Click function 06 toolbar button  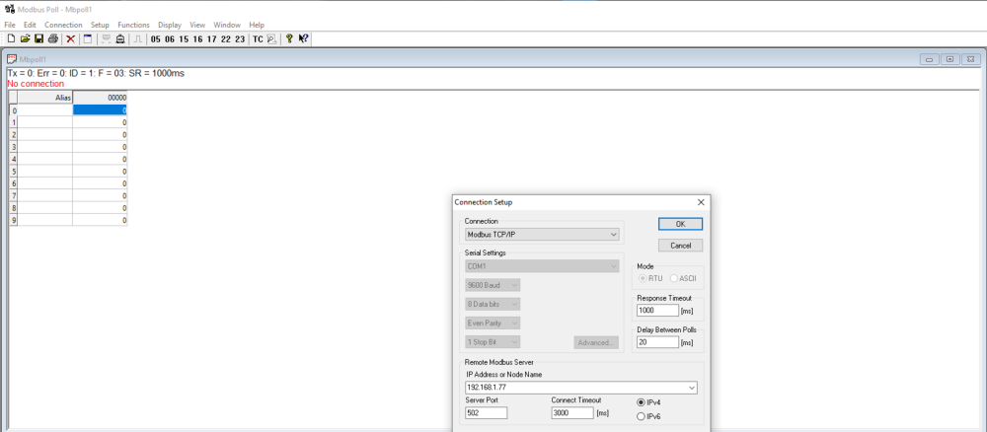[170, 39]
